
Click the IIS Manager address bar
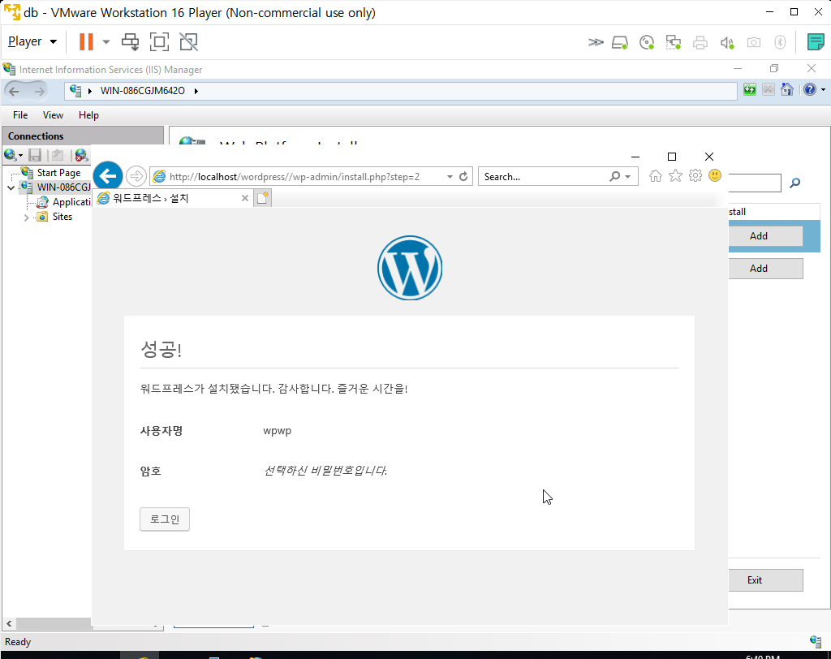point(401,91)
